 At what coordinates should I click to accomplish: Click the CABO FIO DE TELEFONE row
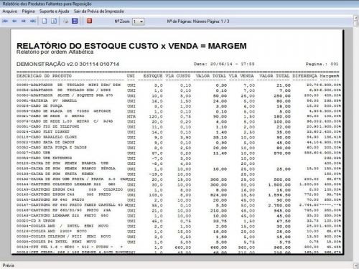(x=178, y=127)
